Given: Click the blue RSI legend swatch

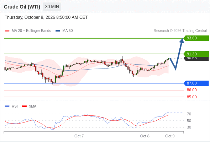Looking at the screenshot, I should 7,106.
